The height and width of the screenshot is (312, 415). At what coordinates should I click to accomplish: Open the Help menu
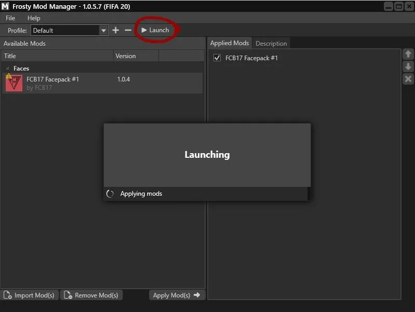pyautogui.click(x=34, y=18)
